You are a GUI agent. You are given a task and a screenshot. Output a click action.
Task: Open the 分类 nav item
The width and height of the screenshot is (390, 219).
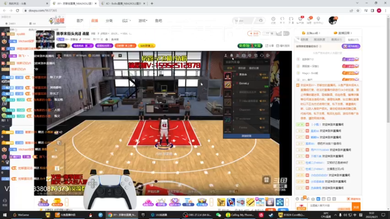pos(109,20)
